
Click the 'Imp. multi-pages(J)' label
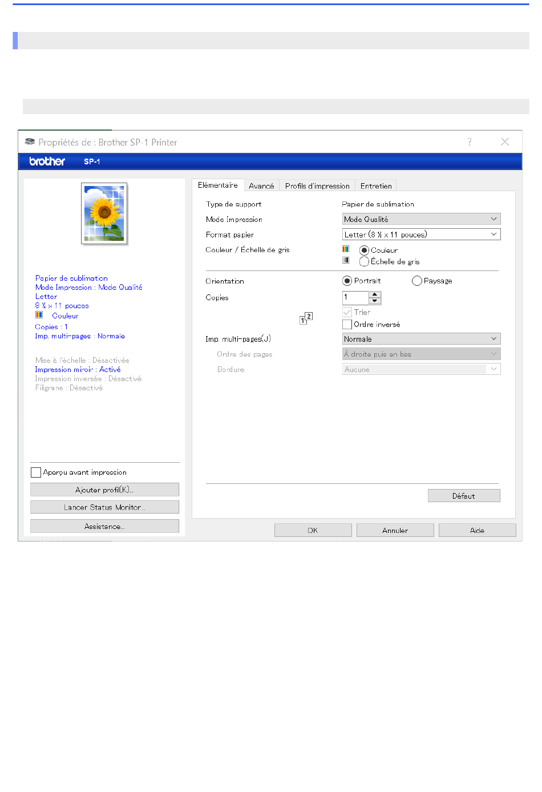coord(238,339)
